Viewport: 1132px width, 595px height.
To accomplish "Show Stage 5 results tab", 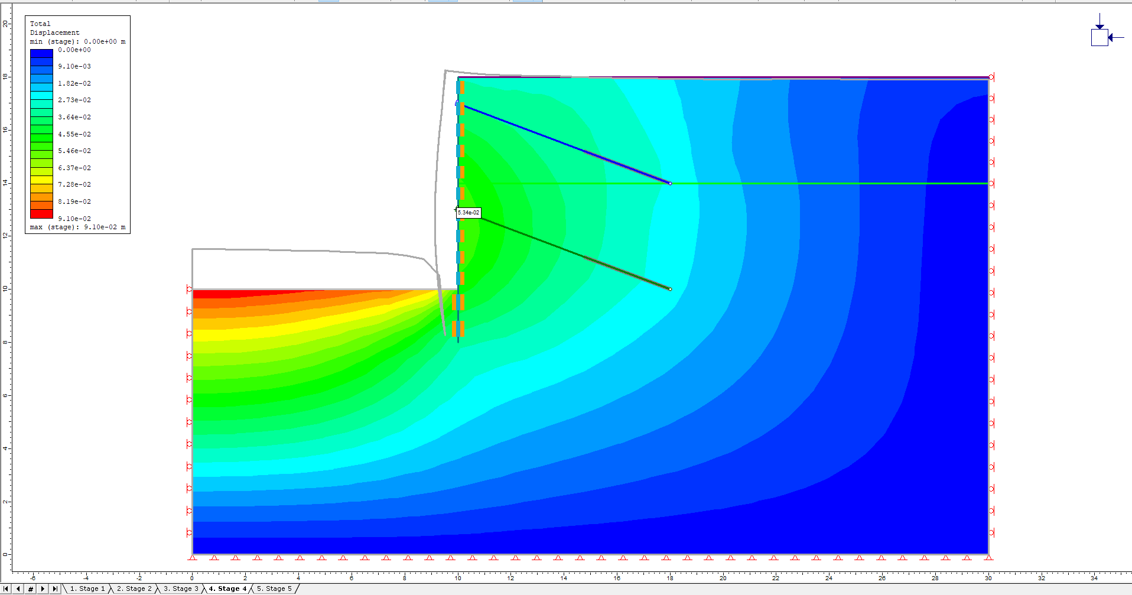I will click(274, 589).
